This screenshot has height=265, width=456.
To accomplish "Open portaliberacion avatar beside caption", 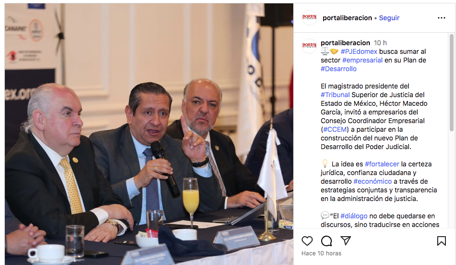I will tap(309, 46).
